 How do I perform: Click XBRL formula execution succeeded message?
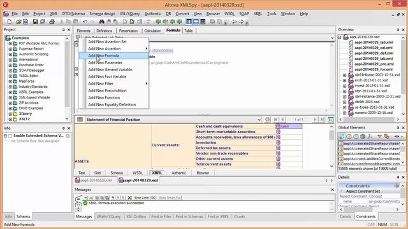coord(116,203)
